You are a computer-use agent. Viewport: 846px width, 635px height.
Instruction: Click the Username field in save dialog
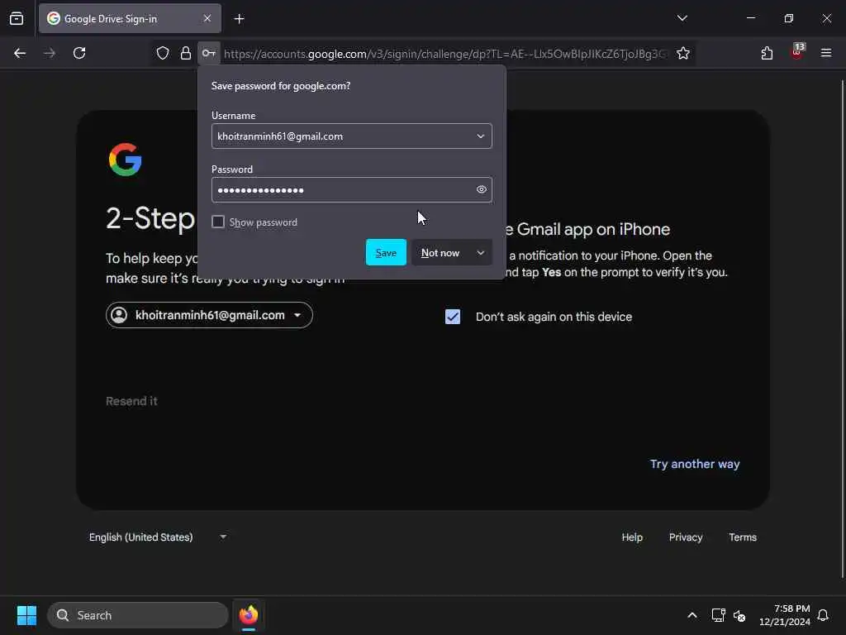pyautogui.click(x=352, y=136)
